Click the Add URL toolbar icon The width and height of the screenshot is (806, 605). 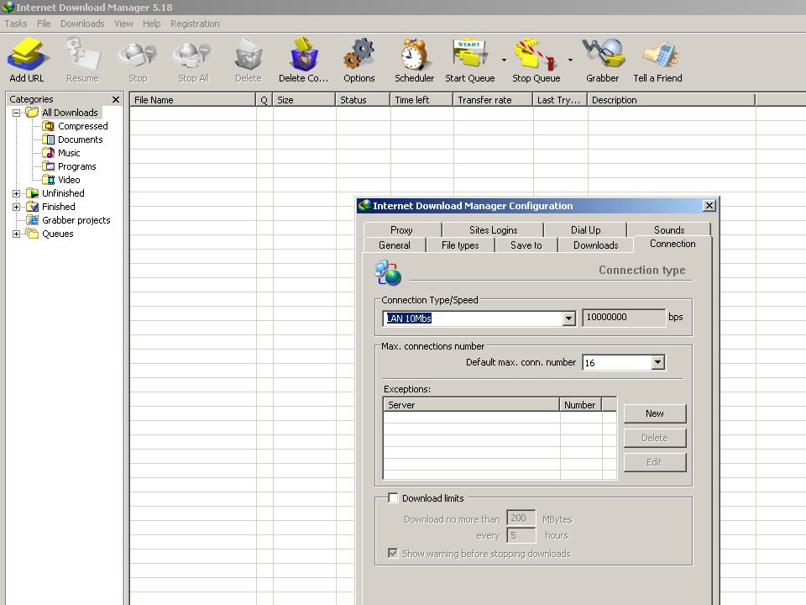29,54
